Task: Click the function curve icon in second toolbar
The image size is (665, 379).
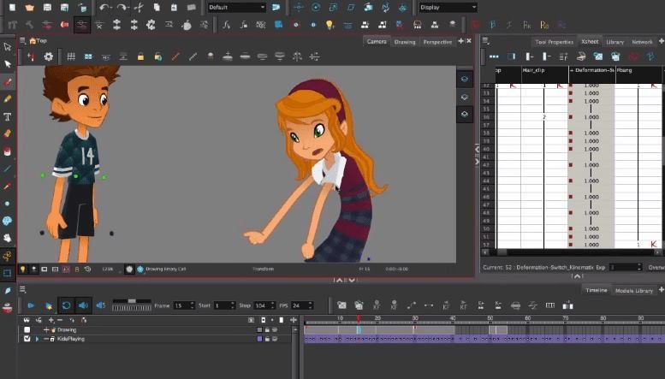Action: click(227, 25)
